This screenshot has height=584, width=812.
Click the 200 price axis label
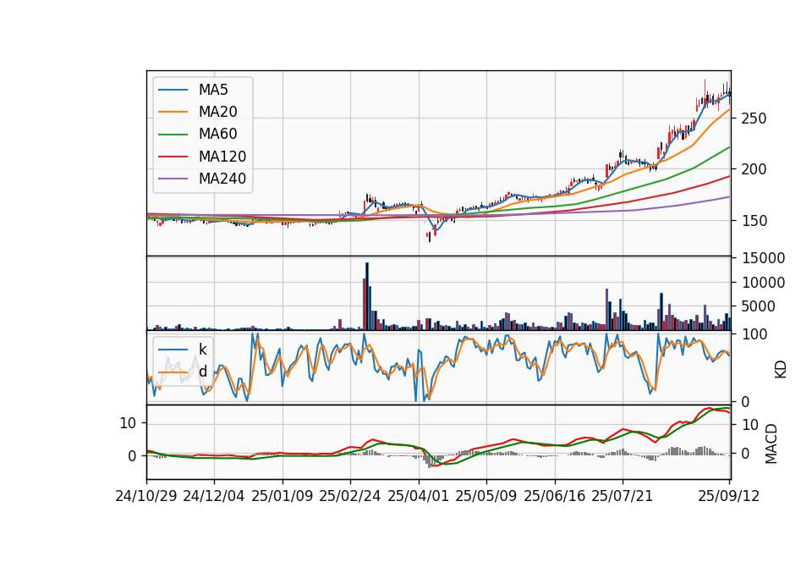coord(754,169)
